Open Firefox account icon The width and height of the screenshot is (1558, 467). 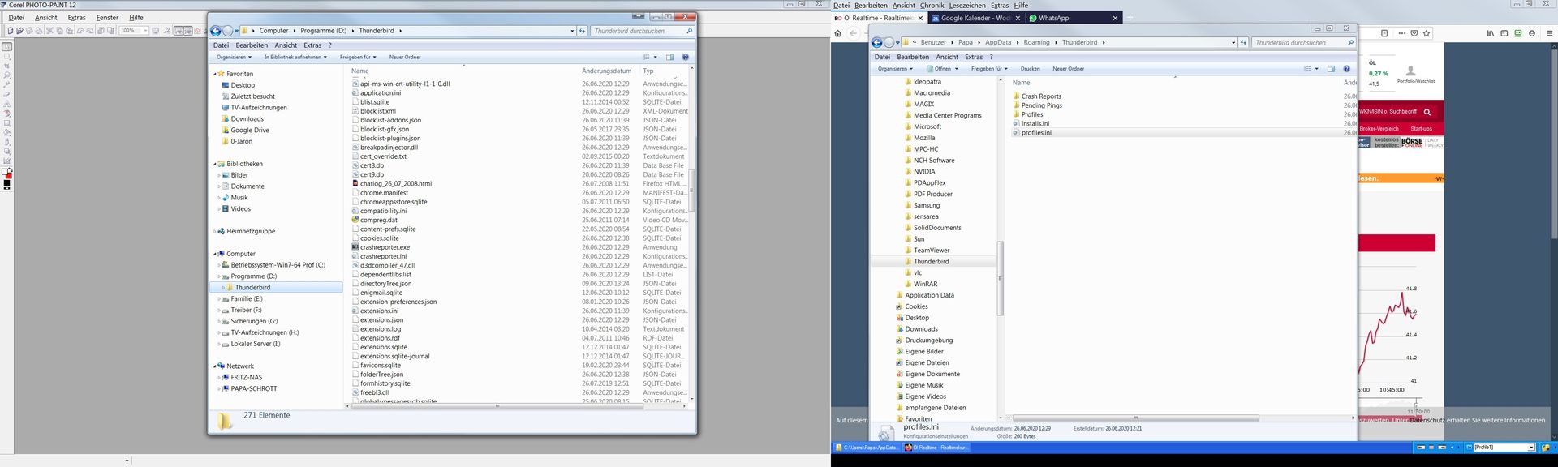[x=1532, y=33]
